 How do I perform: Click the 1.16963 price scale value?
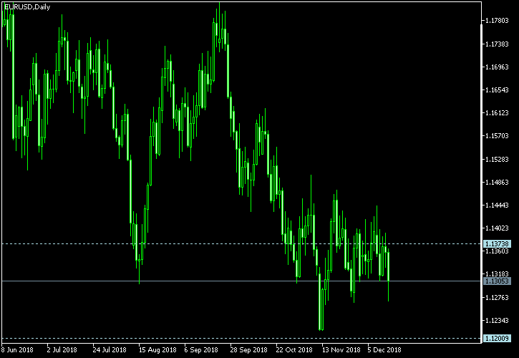coord(497,67)
